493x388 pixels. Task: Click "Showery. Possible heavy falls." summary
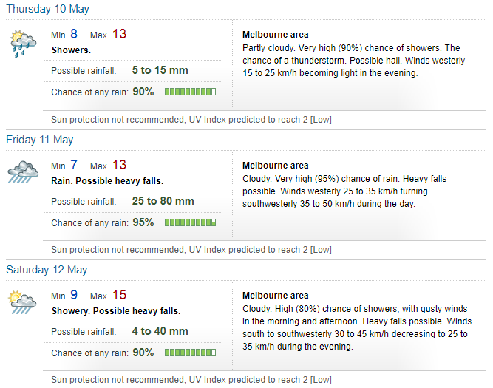coord(116,311)
